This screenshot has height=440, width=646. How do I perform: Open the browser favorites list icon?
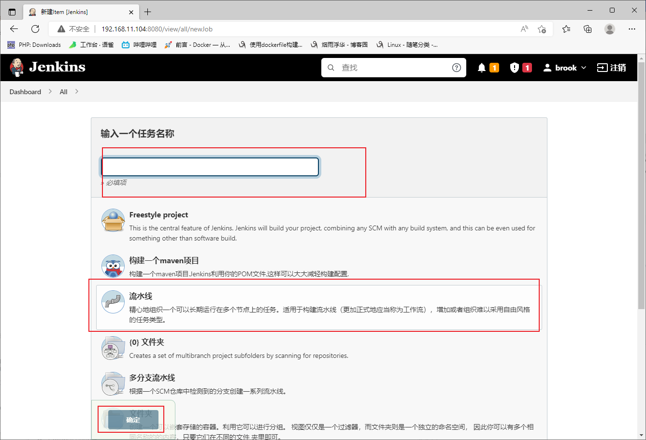click(x=566, y=29)
